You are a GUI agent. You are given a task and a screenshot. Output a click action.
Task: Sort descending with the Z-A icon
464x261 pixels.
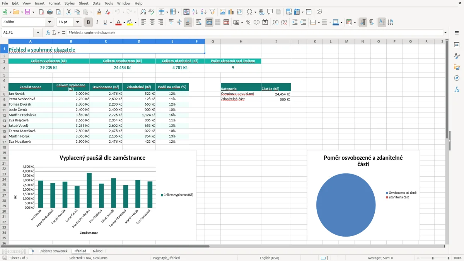203,12
